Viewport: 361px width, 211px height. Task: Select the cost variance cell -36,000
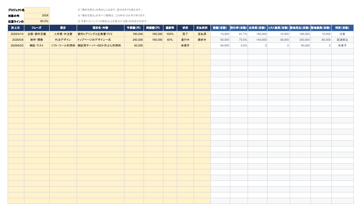click(x=279, y=40)
